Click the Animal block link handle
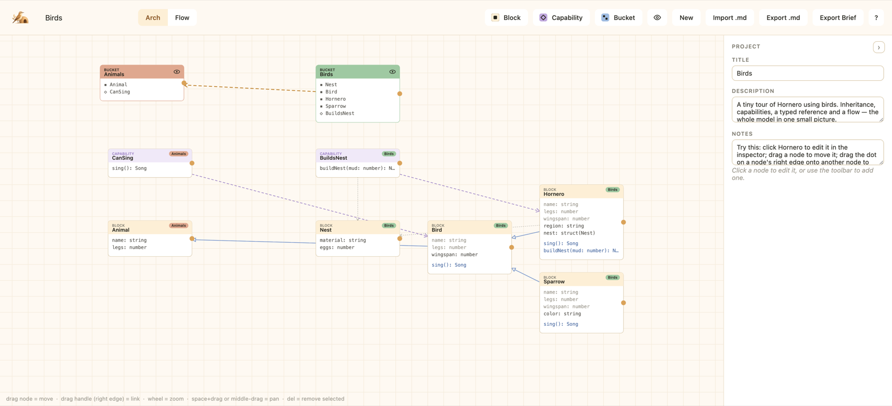This screenshot has width=892, height=406. click(x=192, y=238)
